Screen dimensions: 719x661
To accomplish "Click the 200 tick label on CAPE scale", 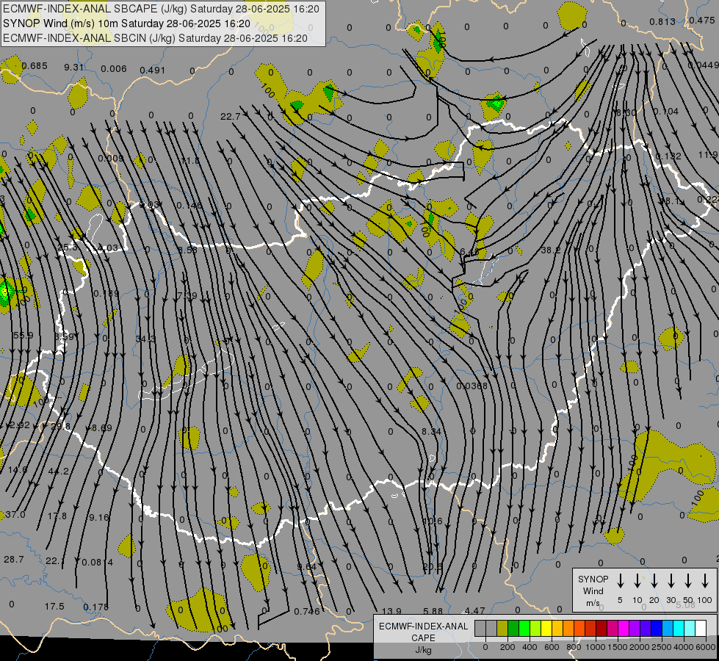I will coord(507,647).
